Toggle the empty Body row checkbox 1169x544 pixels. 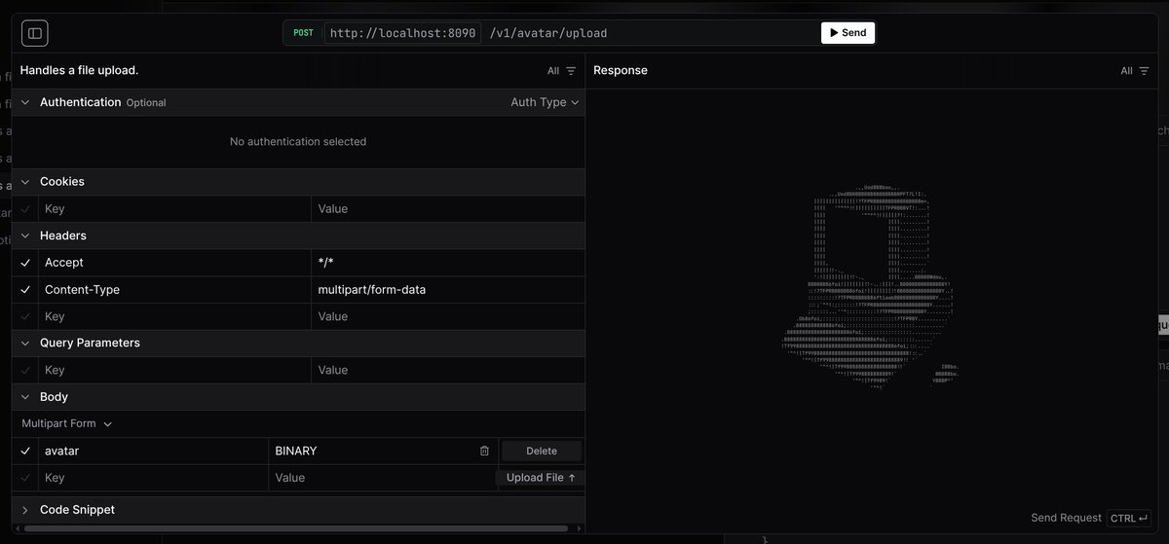click(x=25, y=478)
